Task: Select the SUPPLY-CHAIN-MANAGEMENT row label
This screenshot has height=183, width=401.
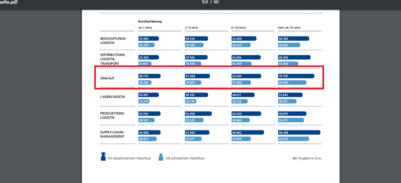Action: pyautogui.click(x=112, y=134)
